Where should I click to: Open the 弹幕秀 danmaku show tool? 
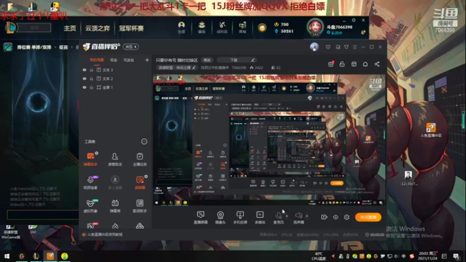tap(115, 206)
